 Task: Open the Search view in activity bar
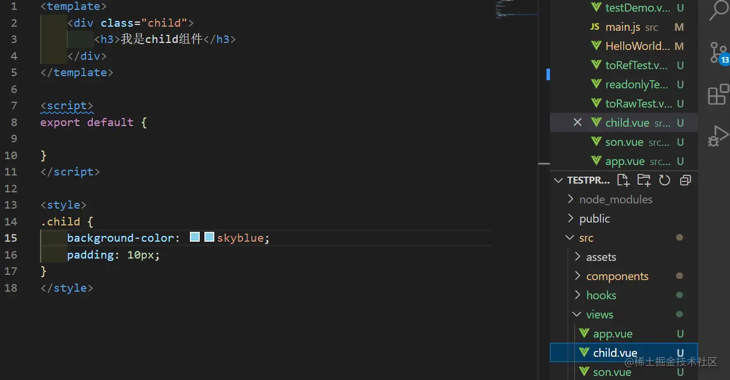(718, 11)
